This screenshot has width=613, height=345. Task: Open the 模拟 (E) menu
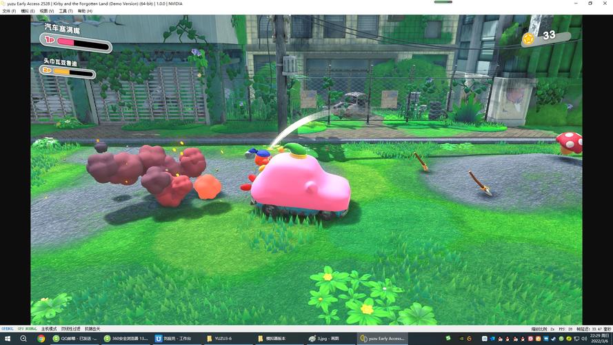tap(28, 11)
